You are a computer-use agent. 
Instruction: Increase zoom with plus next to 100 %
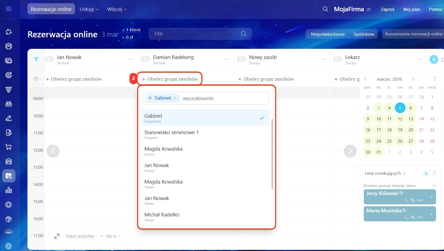click(x=120, y=236)
